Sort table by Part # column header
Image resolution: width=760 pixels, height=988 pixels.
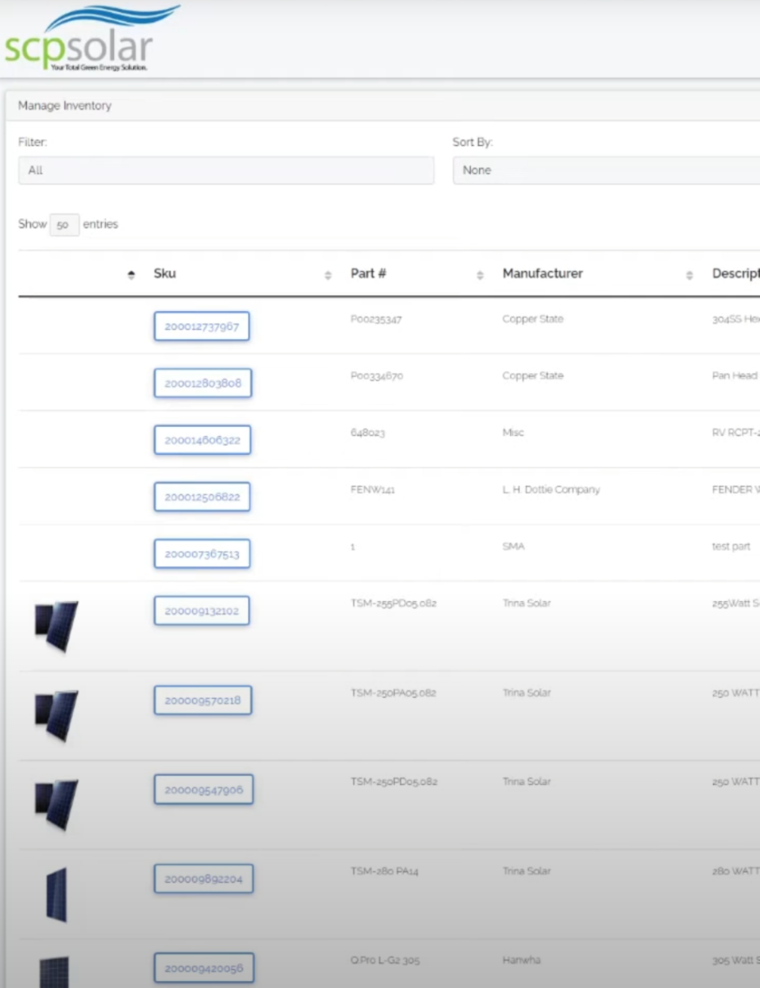click(x=368, y=274)
